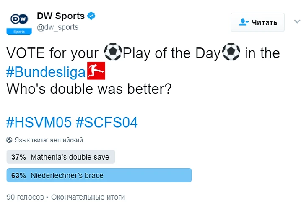The height and width of the screenshot is (208, 306).
Task: Click the red Bundesliga logo emoji
Action: point(96,71)
